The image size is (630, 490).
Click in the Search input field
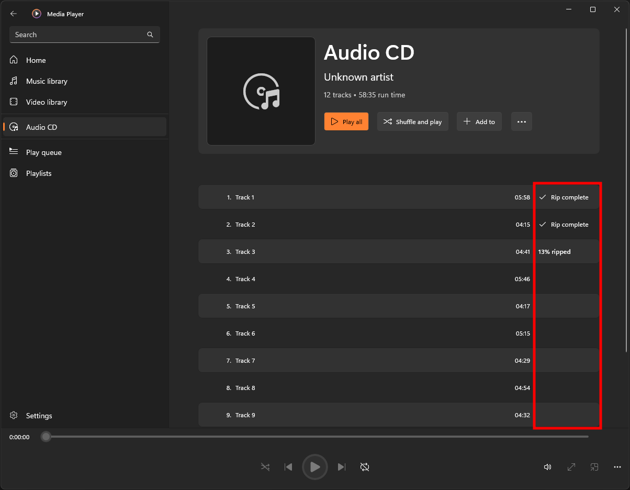pyautogui.click(x=78, y=35)
